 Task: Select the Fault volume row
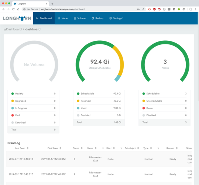[x=33, y=115]
